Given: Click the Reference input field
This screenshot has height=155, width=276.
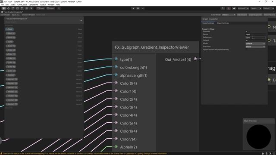Looking at the screenshot, I should 255,37.
